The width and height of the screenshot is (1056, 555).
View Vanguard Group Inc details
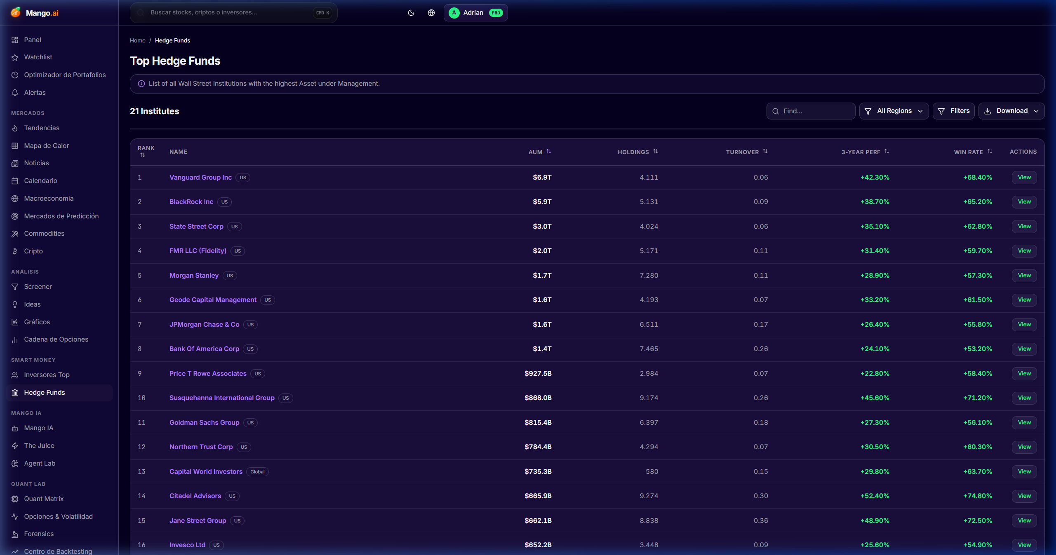[x=1024, y=178]
